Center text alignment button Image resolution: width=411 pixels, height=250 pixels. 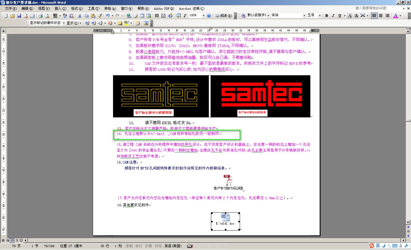[381, 15]
